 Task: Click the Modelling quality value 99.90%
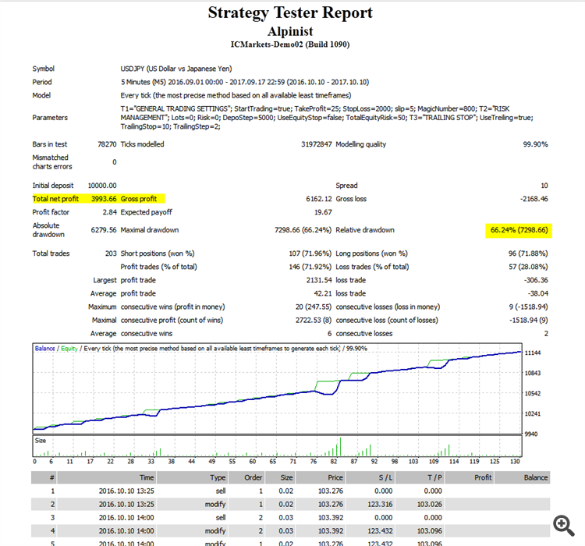click(535, 144)
